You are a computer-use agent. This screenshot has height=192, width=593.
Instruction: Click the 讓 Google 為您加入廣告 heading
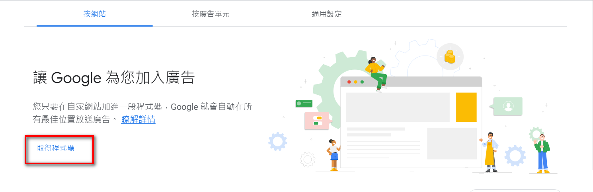click(x=114, y=78)
